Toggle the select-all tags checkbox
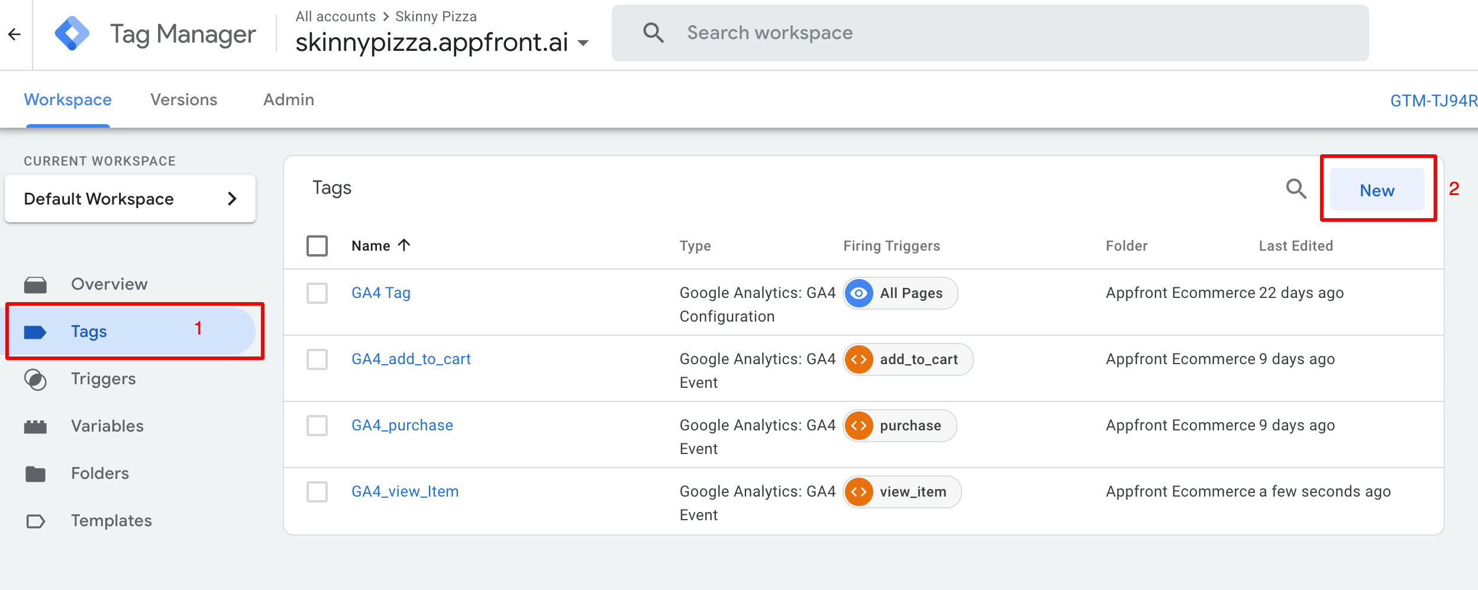The width and height of the screenshot is (1478, 590). [x=317, y=246]
